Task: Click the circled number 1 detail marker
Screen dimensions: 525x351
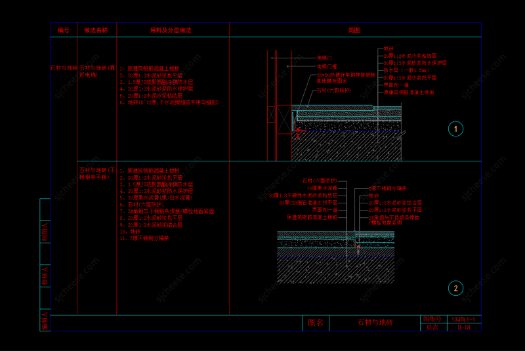Action: click(455, 129)
